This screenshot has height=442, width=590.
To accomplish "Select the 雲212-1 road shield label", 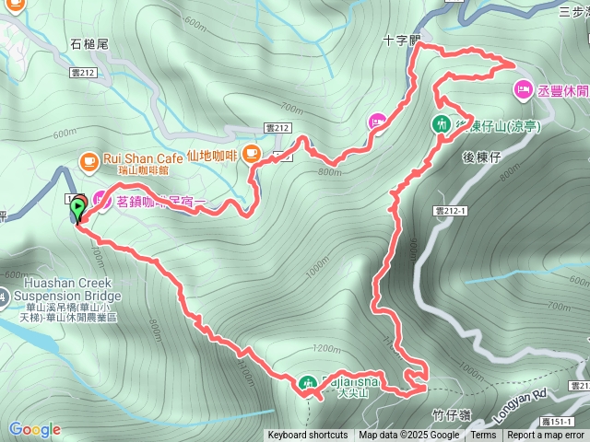I will 450,211.
